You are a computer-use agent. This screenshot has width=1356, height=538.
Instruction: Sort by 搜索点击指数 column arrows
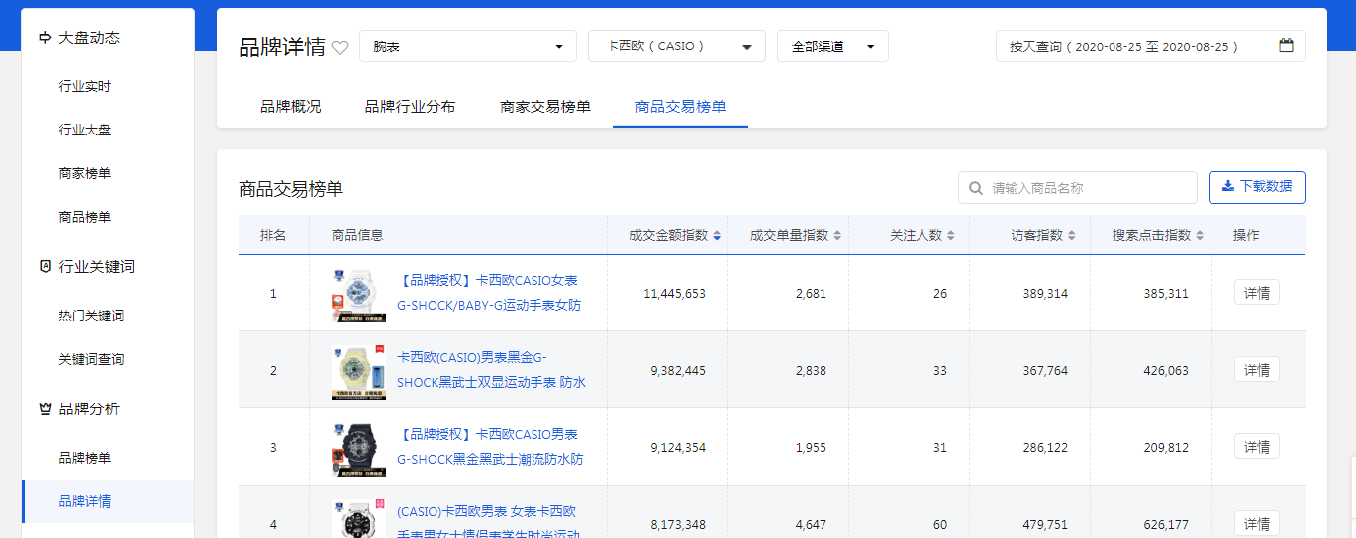pos(1200,235)
